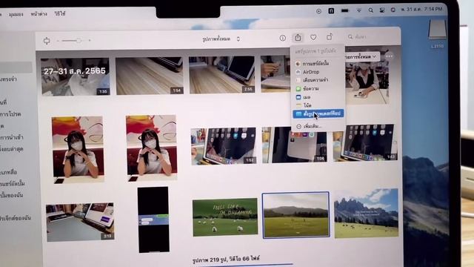Image resolution: width=474 pixels, height=267 pixels.
Task: Open laptop and tablet video lasting 2:13
Action: pyautogui.click(x=80, y=222)
